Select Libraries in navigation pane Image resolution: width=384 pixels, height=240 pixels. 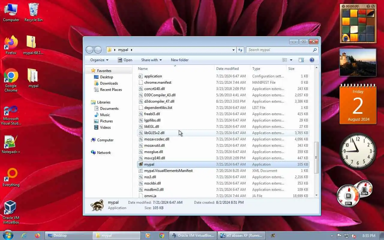(x=103, y=102)
